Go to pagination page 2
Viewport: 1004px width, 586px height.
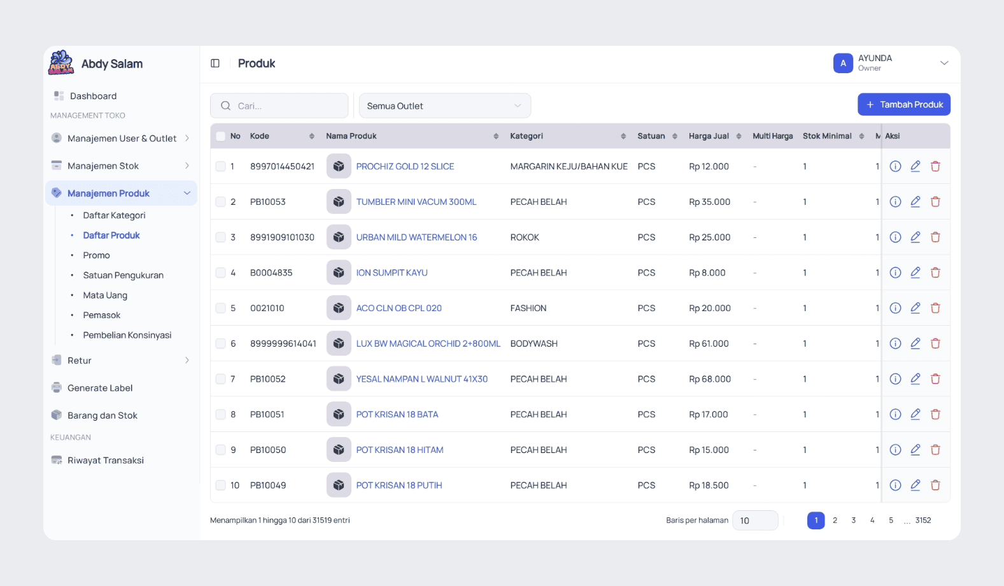835,520
